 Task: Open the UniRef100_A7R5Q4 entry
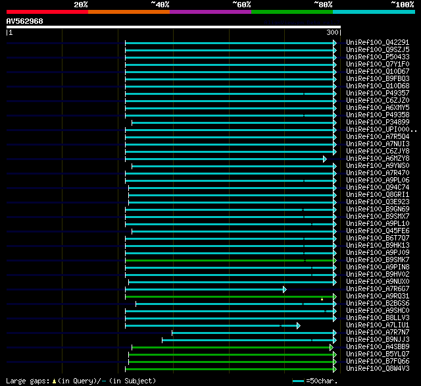378,137
